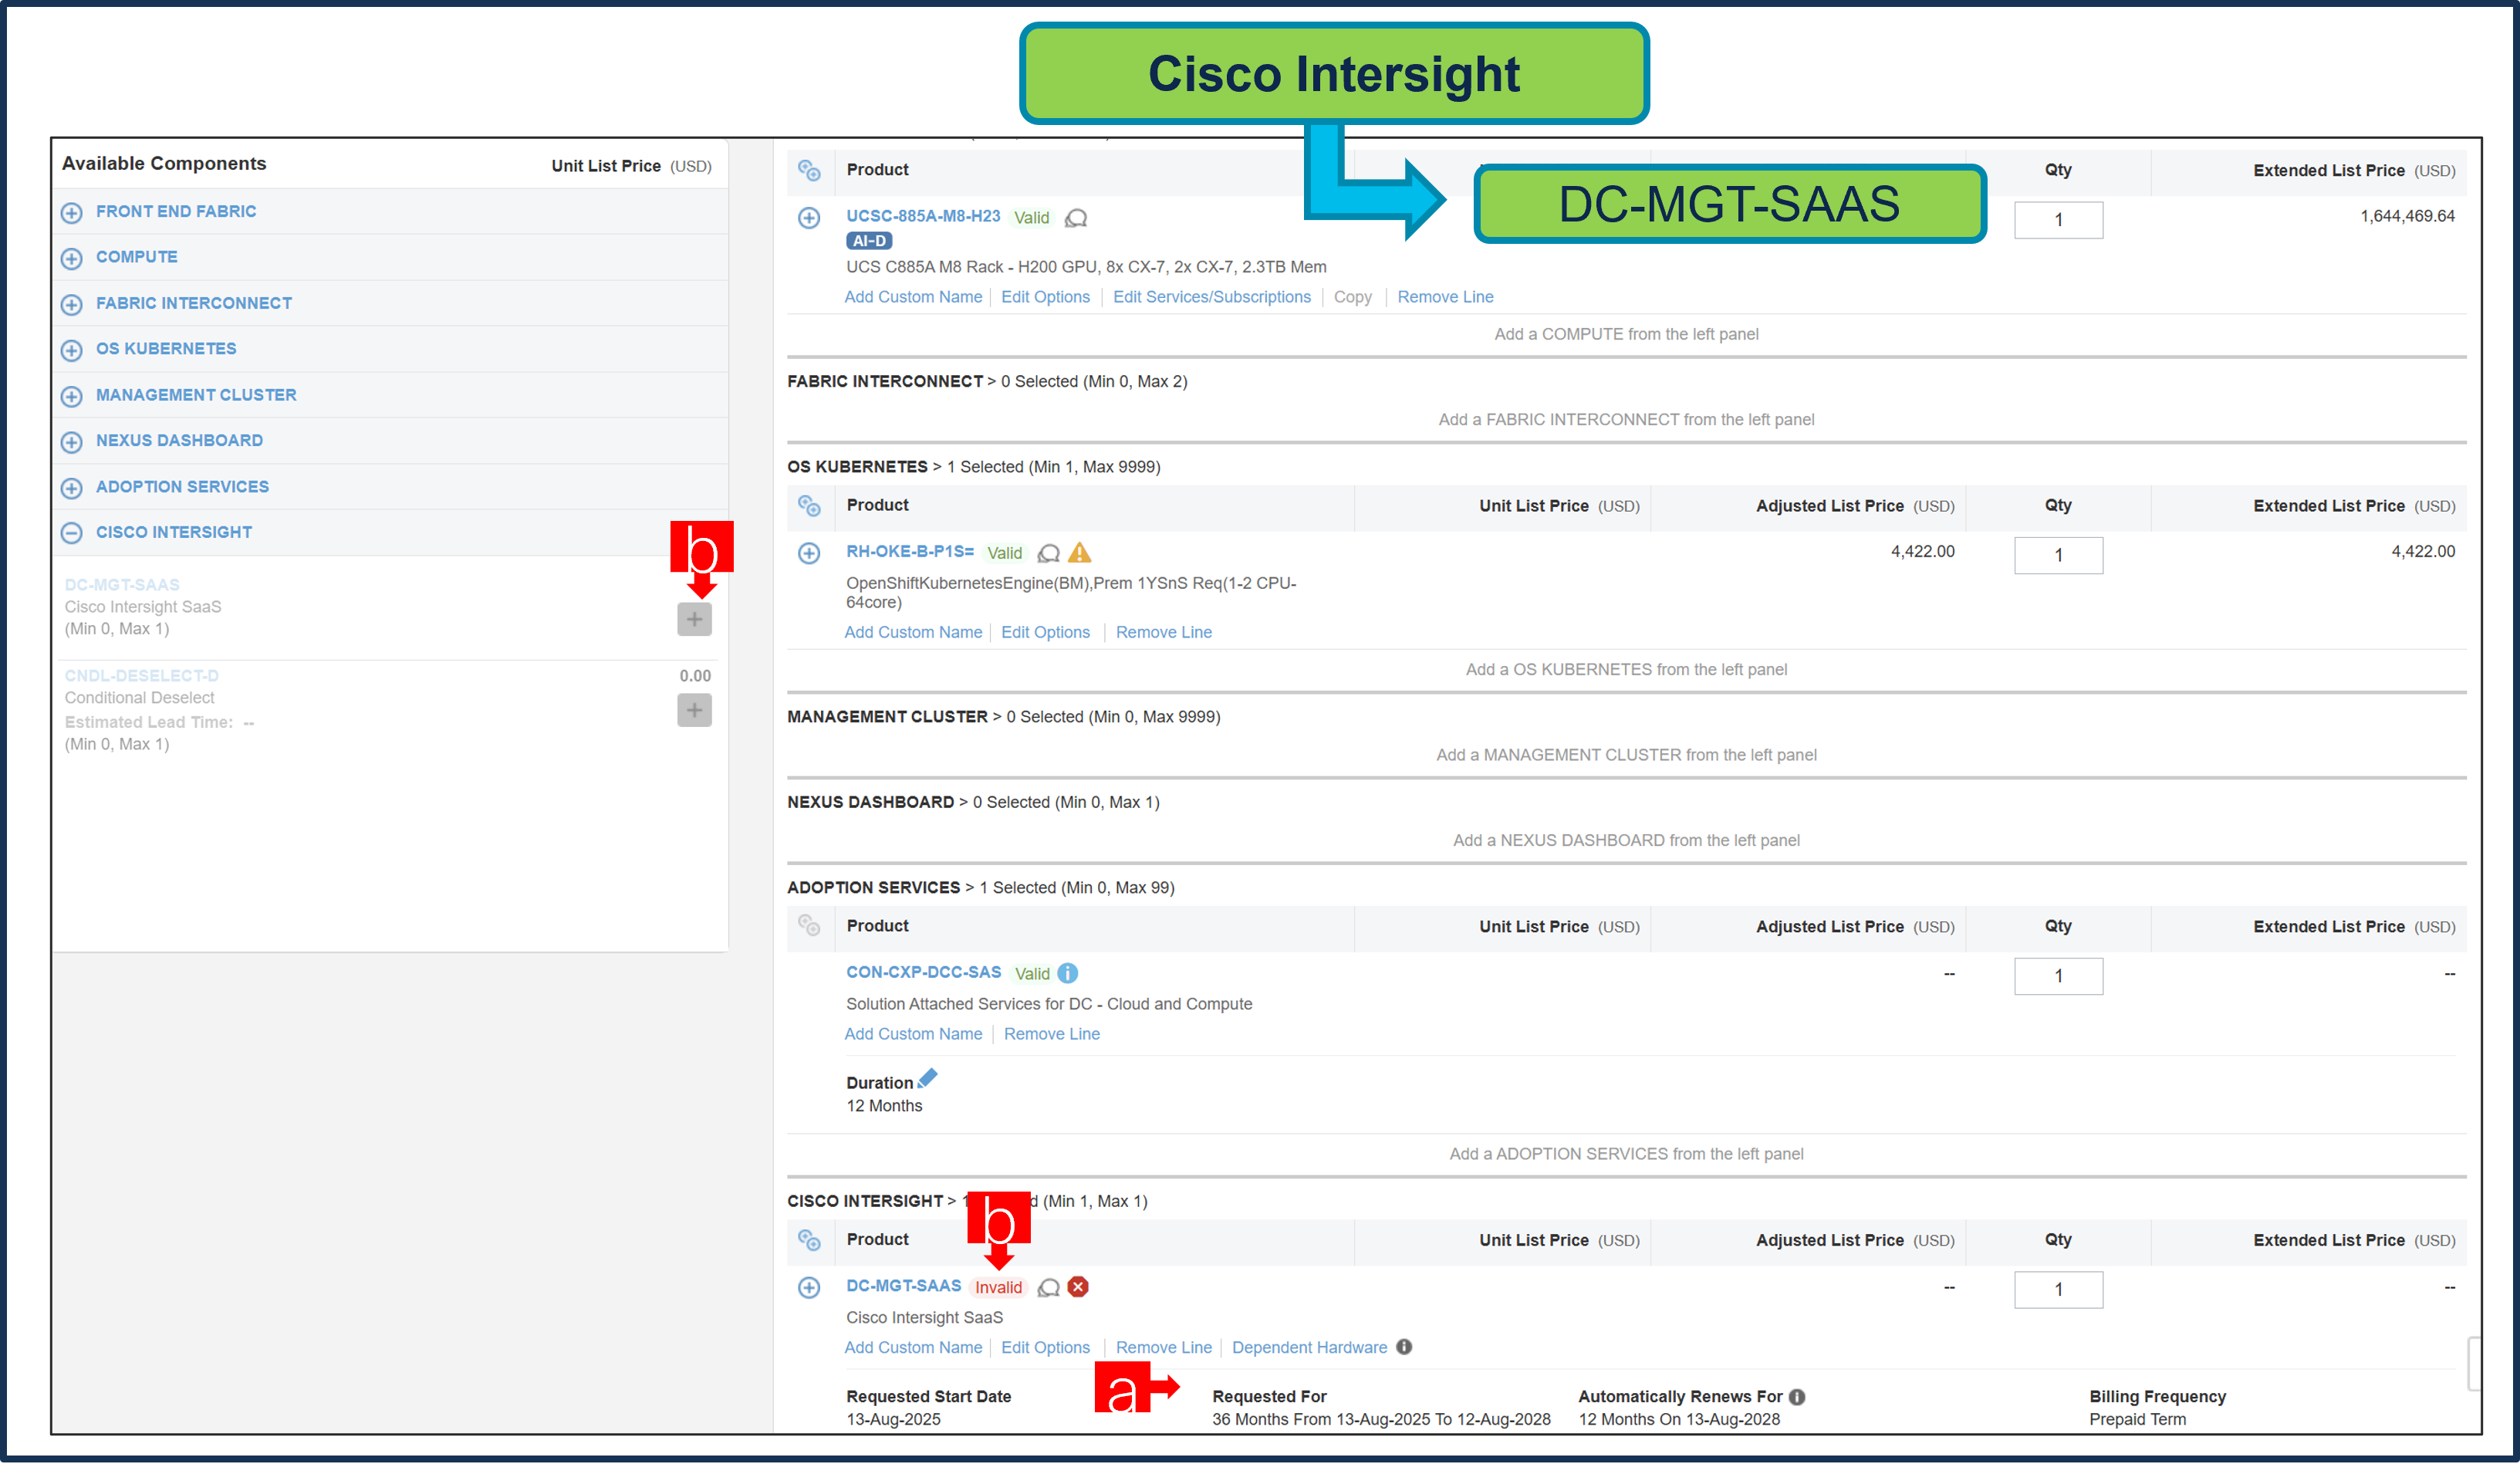Open Edit Services/Subscriptions for UCSC-885A-M8-H23
This screenshot has height=1464, width=2520.
tap(1212, 297)
